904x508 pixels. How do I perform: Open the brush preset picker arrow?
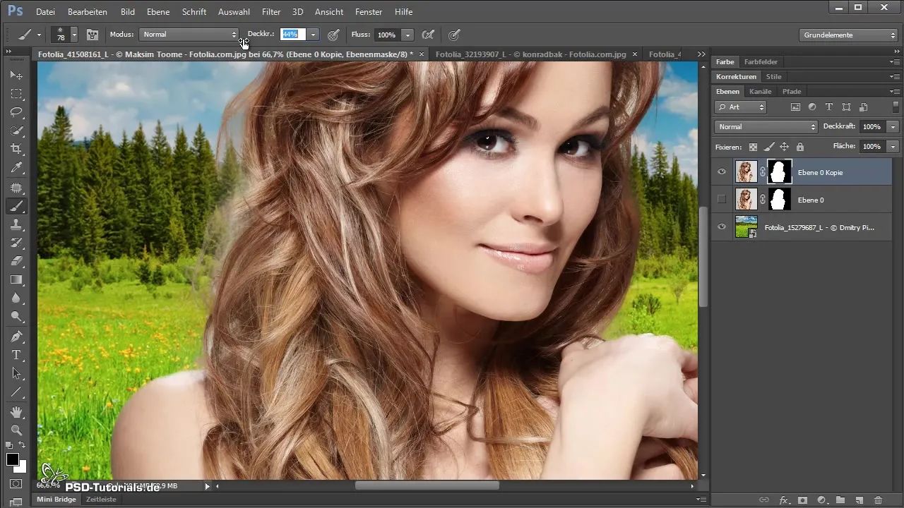click(x=74, y=35)
